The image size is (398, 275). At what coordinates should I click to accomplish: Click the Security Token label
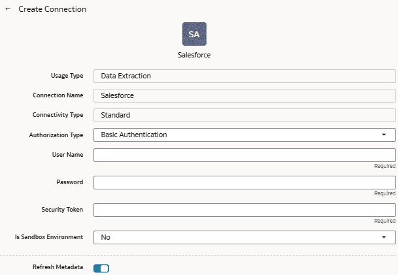tap(62, 210)
